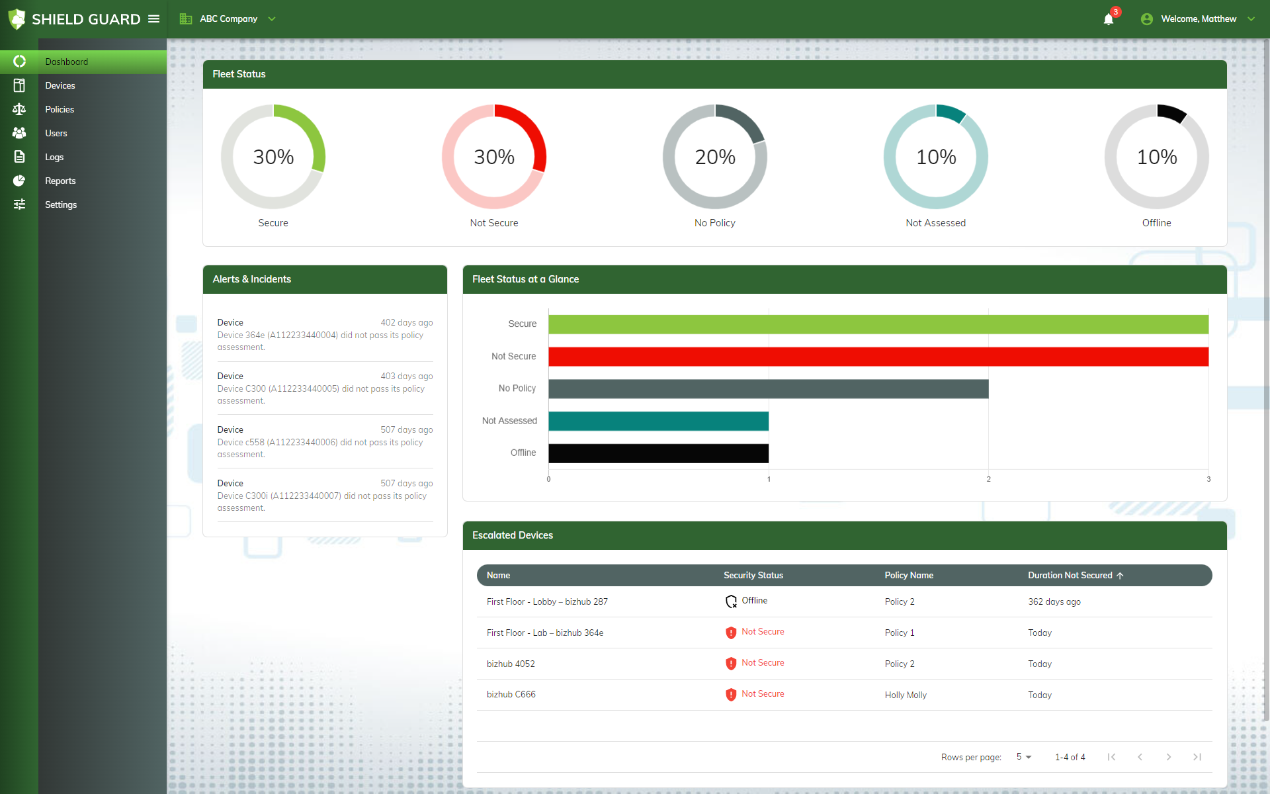Screen dimensions: 1270x794
Task: Open device bizhub C666 from Escalated Devices
Action: [x=511, y=694]
